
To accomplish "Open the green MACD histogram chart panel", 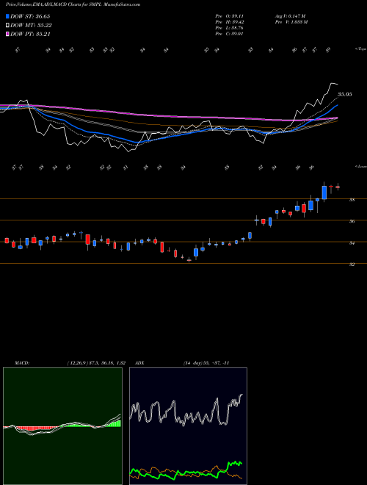I will 62,426.
